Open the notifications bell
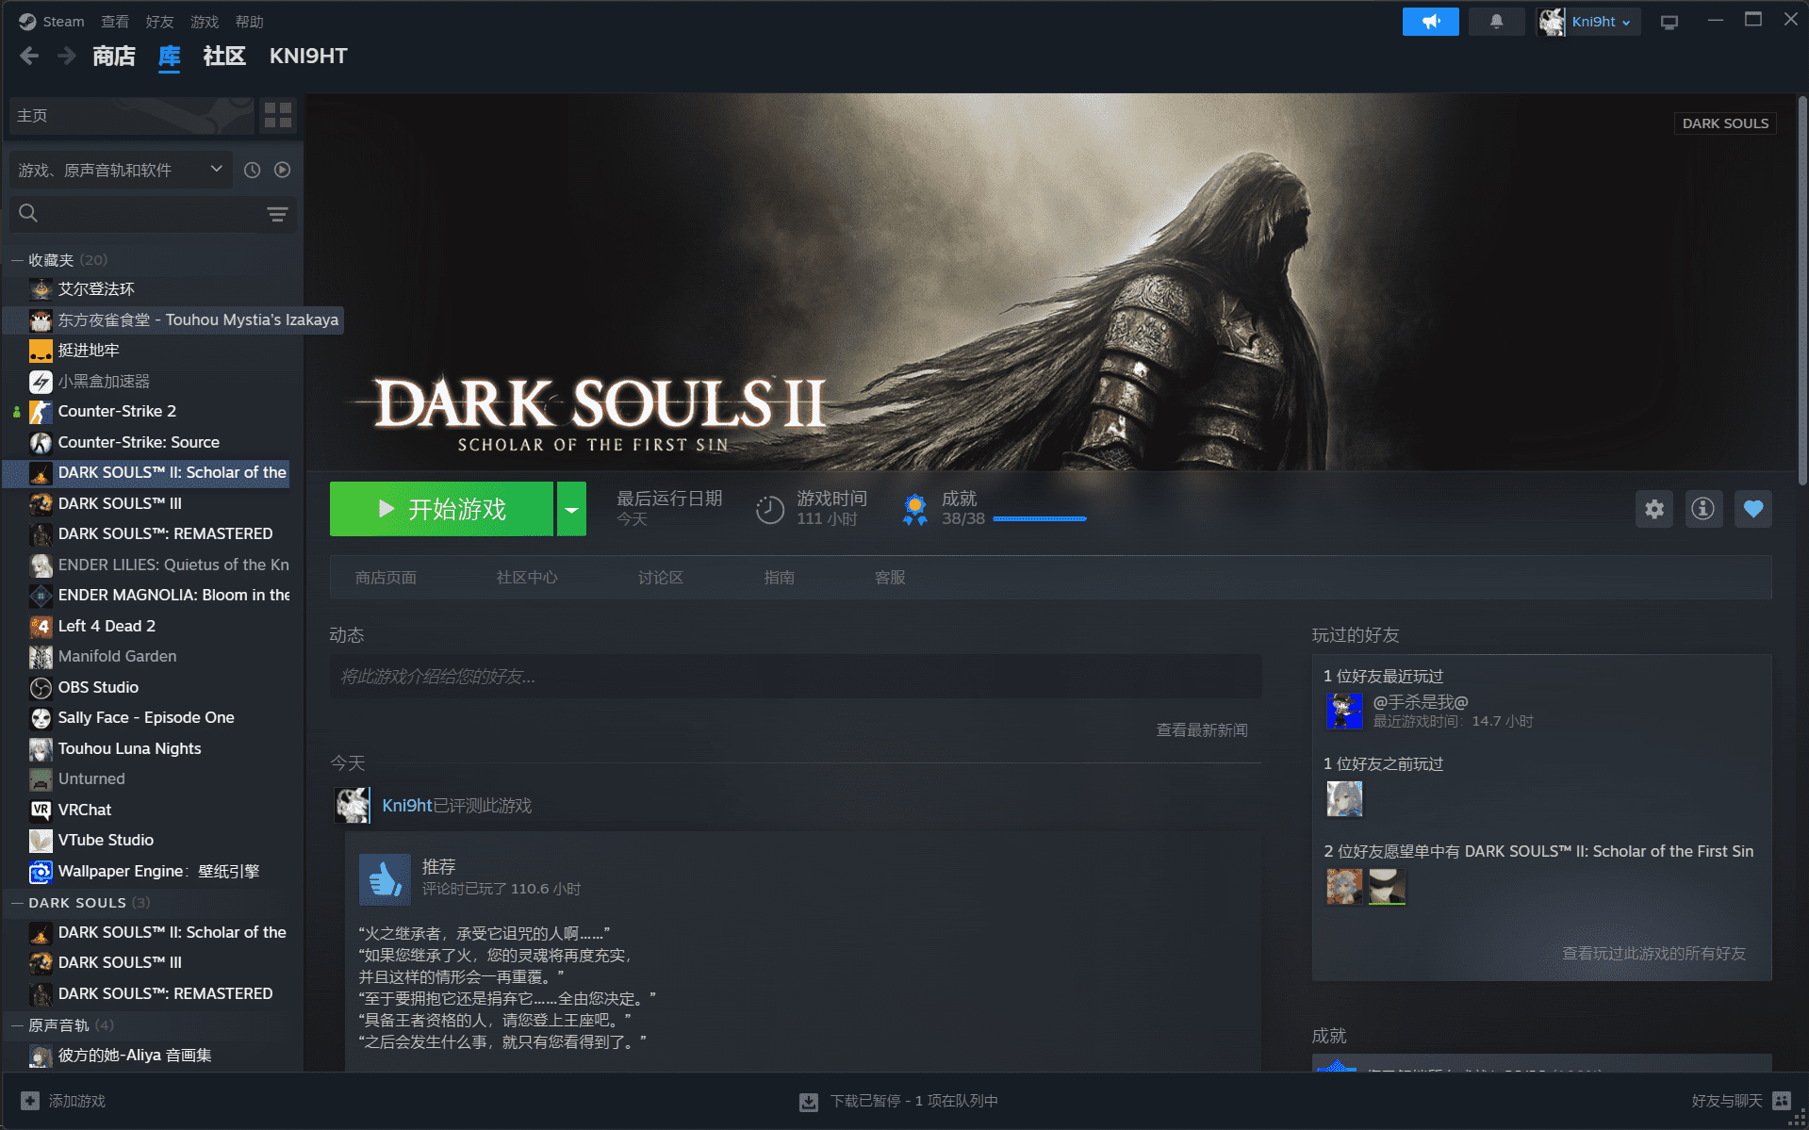 [1496, 22]
